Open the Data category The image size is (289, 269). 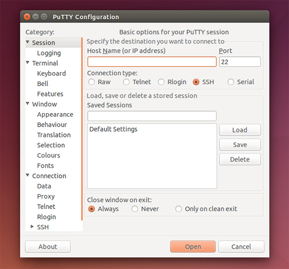[44, 186]
